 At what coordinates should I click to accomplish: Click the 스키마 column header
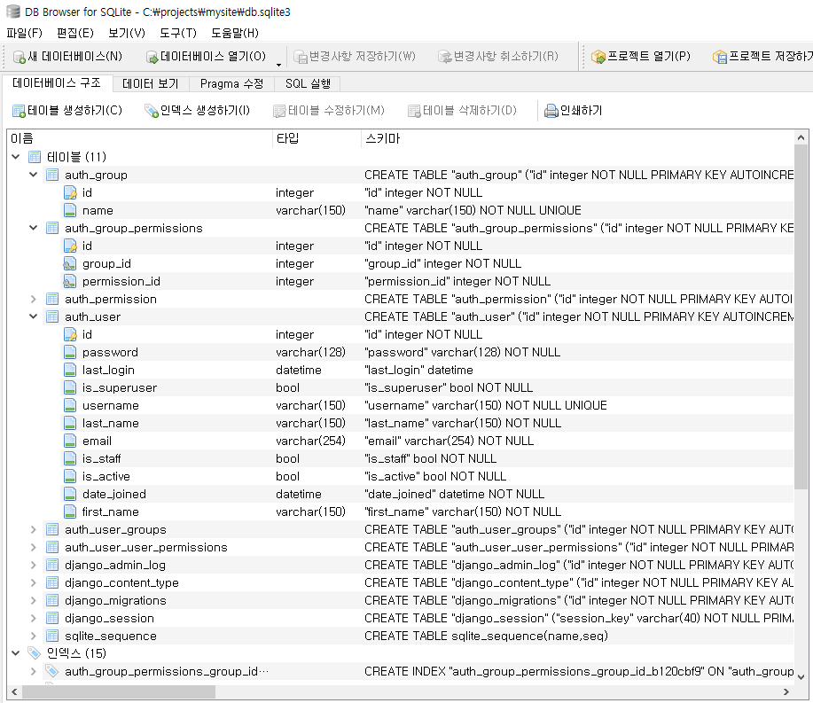[x=577, y=138]
